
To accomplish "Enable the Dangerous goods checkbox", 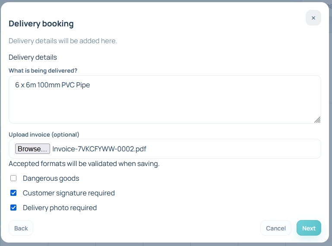I will coord(13,178).
